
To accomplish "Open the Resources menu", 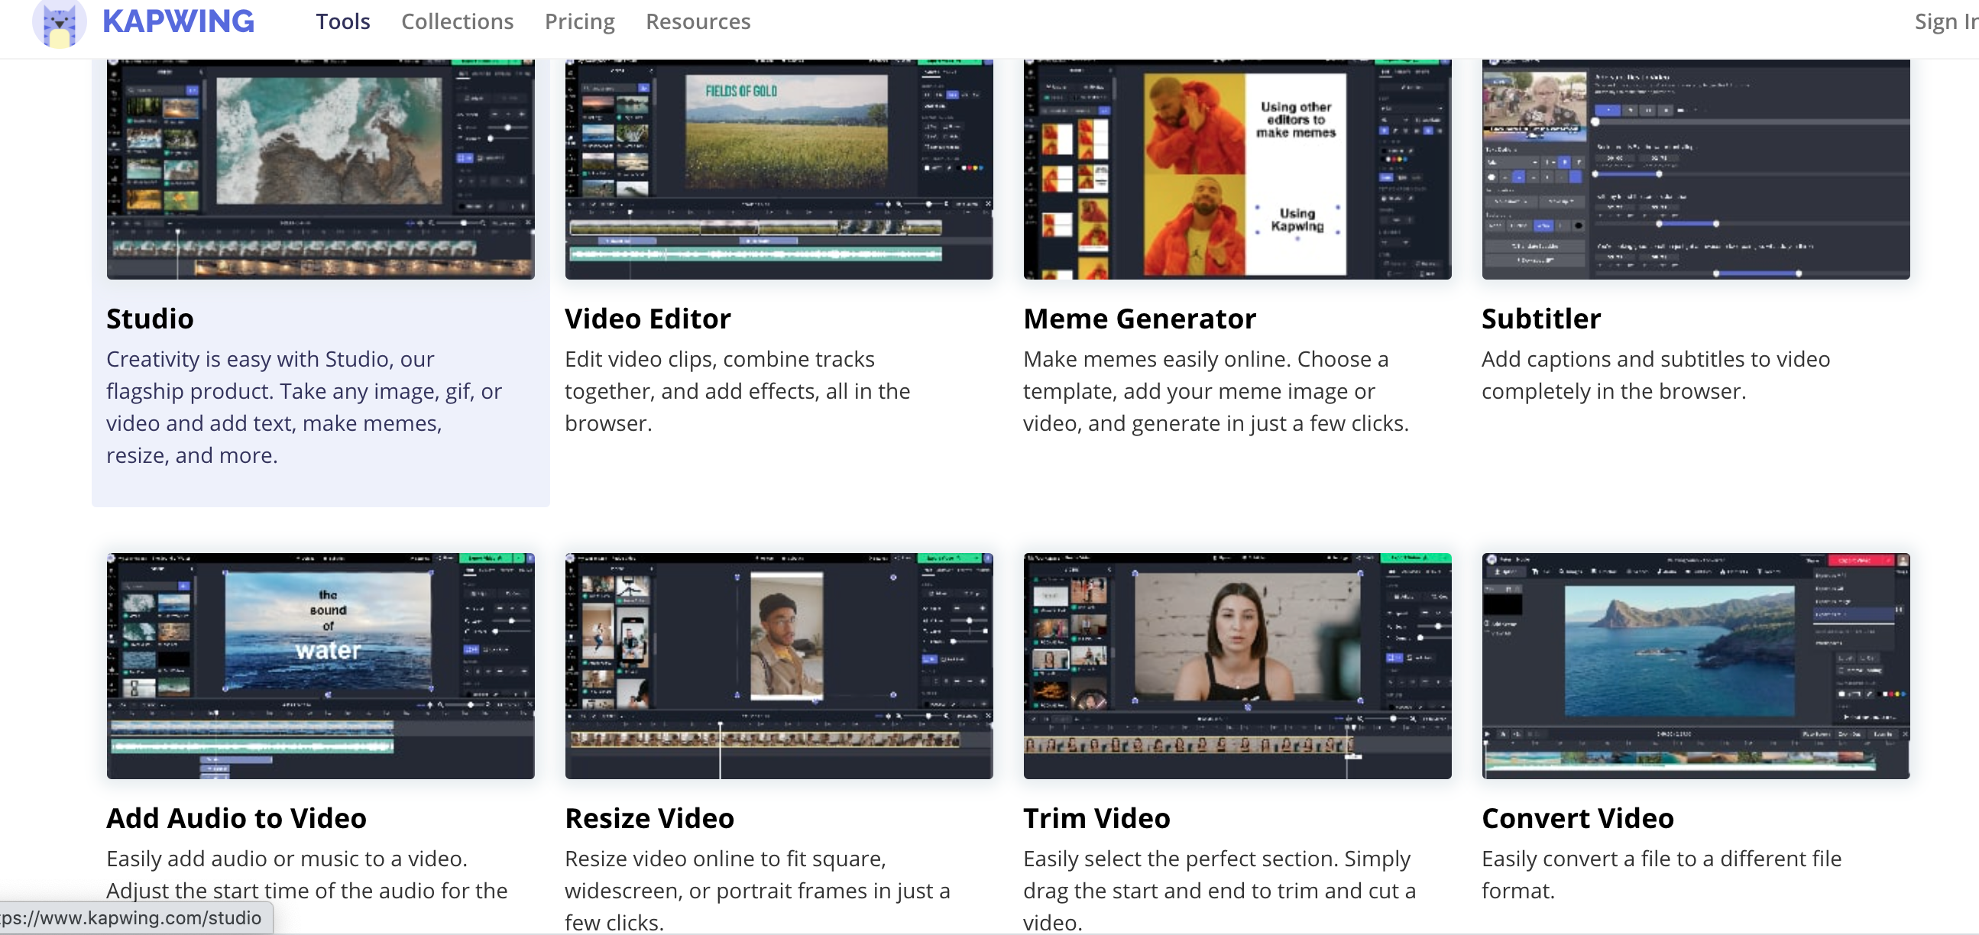I will (698, 21).
